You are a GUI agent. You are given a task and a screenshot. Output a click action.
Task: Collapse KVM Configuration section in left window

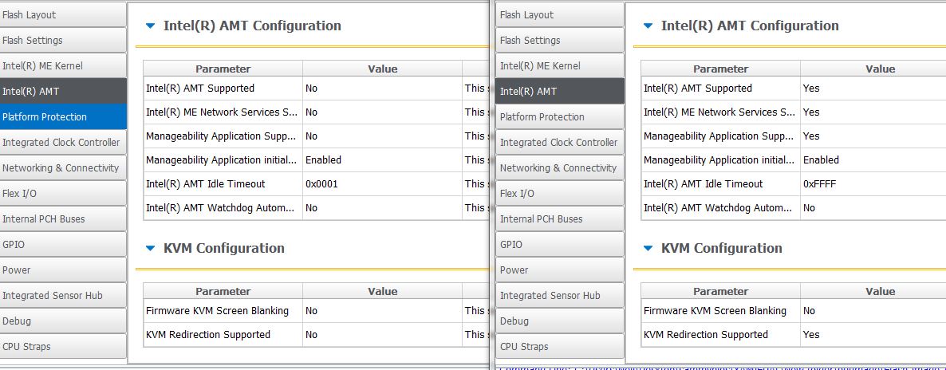pyautogui.click(x=150, y=248)
